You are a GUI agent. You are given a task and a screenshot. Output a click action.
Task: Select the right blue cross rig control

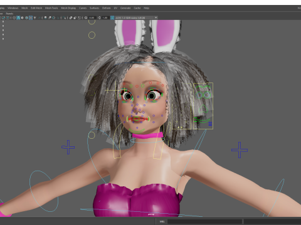click(x=240, y=150)
